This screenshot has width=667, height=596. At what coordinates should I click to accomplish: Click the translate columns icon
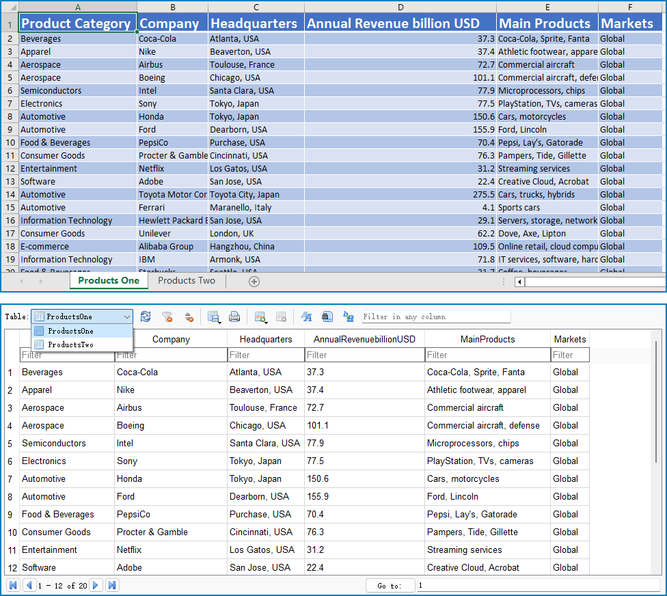[x=348, y=316]
